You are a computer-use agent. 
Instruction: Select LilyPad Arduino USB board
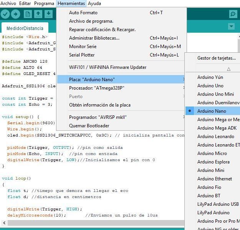(x=213, y=204)
